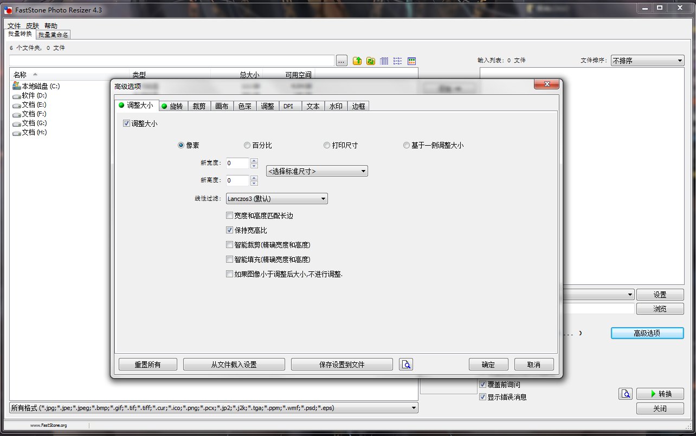This screenshot has height=436, width=696.
Task: Open the Lanczos3 (默认) filter dropdown
Action: pyautogui.click(x=277, y=199)
